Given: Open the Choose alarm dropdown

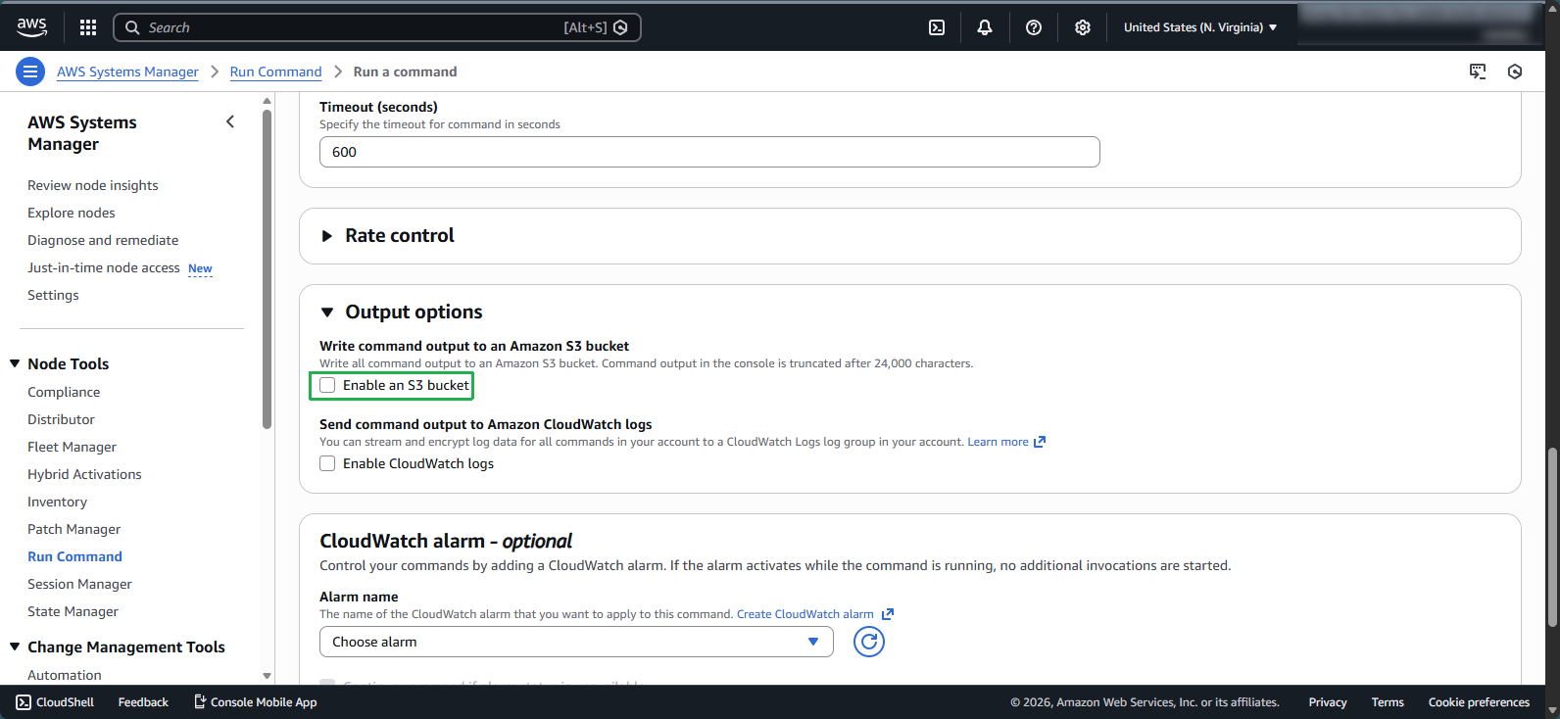Looking at the screenshot, I should click(x=576, y=642).
